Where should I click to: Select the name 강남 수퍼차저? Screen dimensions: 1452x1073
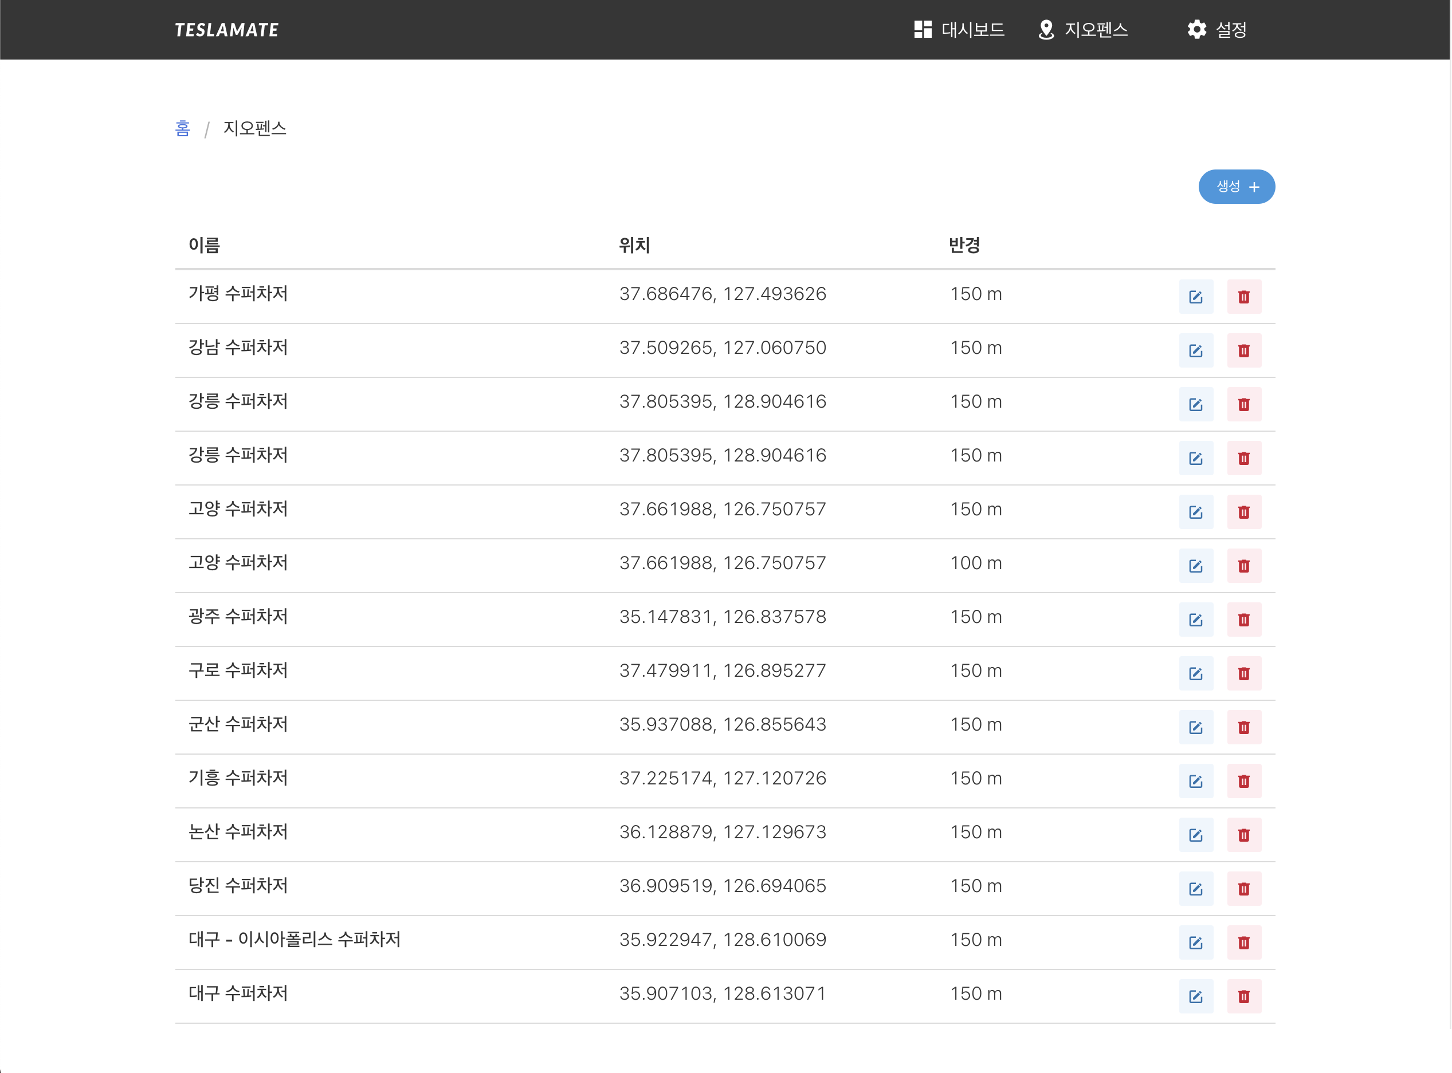tap(238, 348)
